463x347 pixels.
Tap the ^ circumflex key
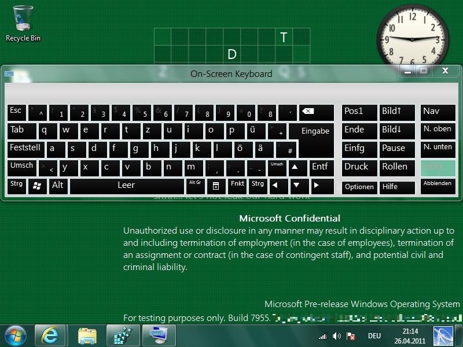(38, 112)
